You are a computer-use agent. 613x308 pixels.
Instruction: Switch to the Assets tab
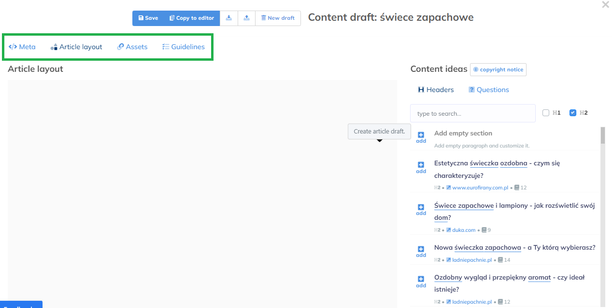click(x=132, y=47)
